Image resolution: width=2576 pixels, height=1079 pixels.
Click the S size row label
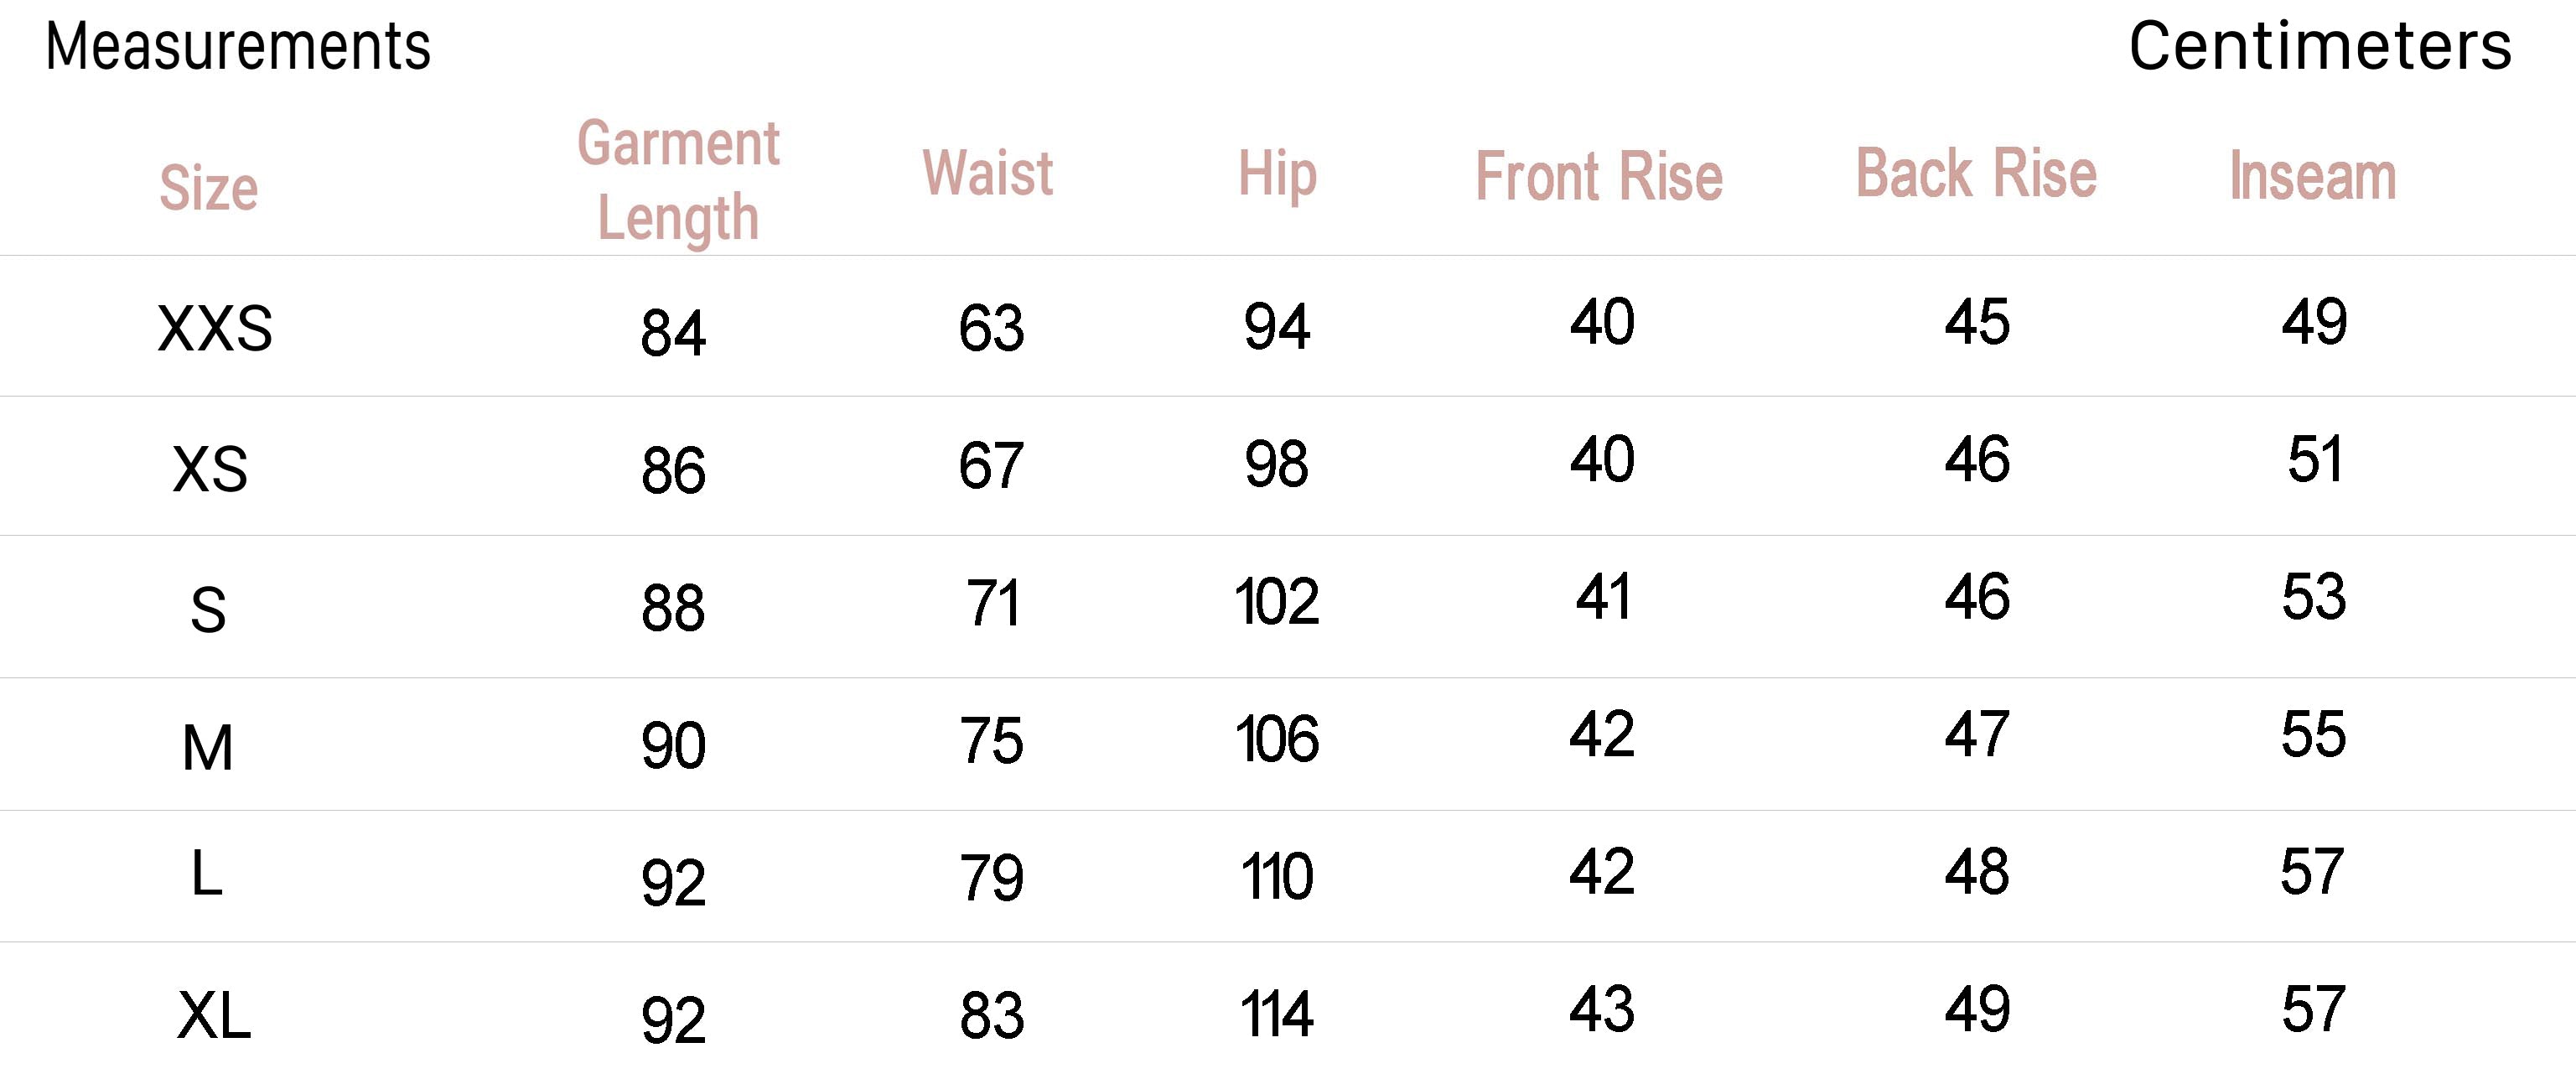(208, 609)
